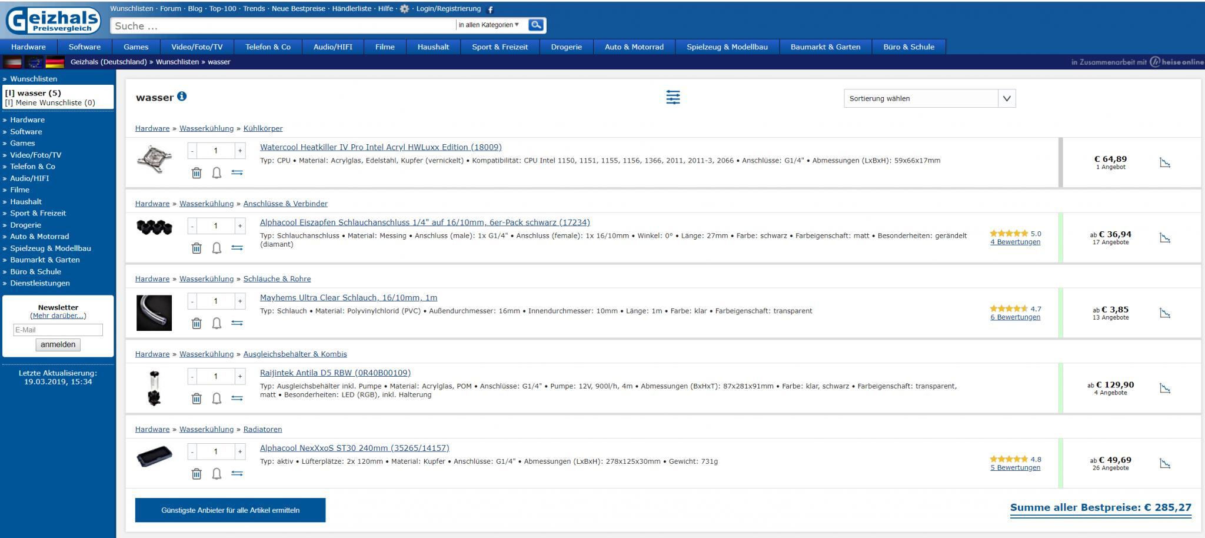Image resolution: width=1205 pixels, height=538 pixels.
Task: Increase quantity of Mayhems Schlauch
Action: coord(240,301)
